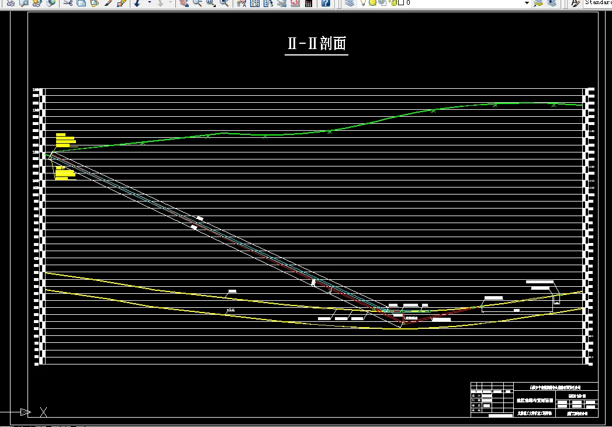This screenshot has width=612, height=427.
Task: Open the Block Editor icon
Action: (x=122, y=3)
